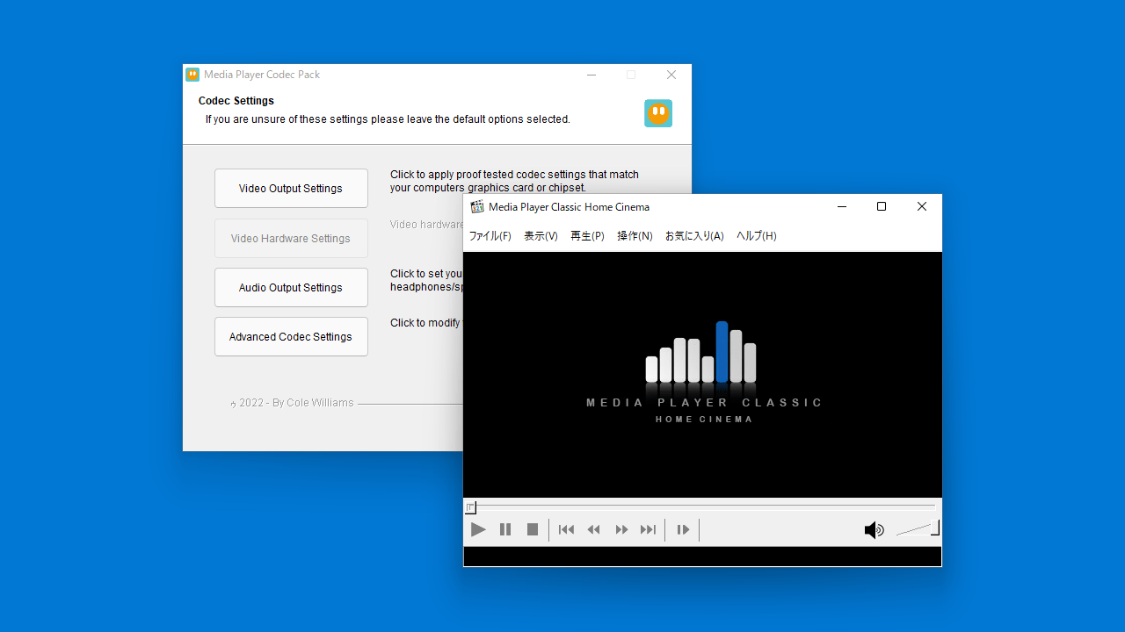
Task: Close the Media Player Classic Home Cinema window
Action: (x=922, y=207)
